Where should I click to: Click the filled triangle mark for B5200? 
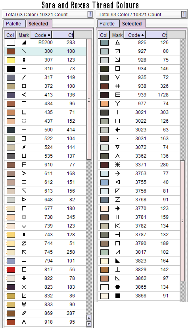coord(24,42)
